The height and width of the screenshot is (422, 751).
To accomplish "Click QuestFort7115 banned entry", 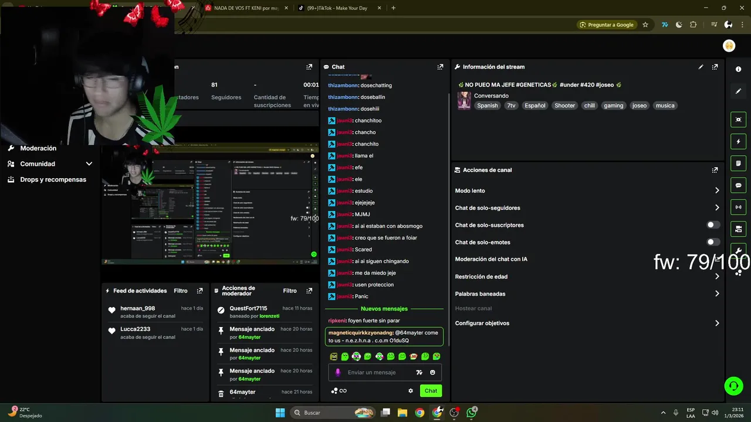I will click(265, 312).
